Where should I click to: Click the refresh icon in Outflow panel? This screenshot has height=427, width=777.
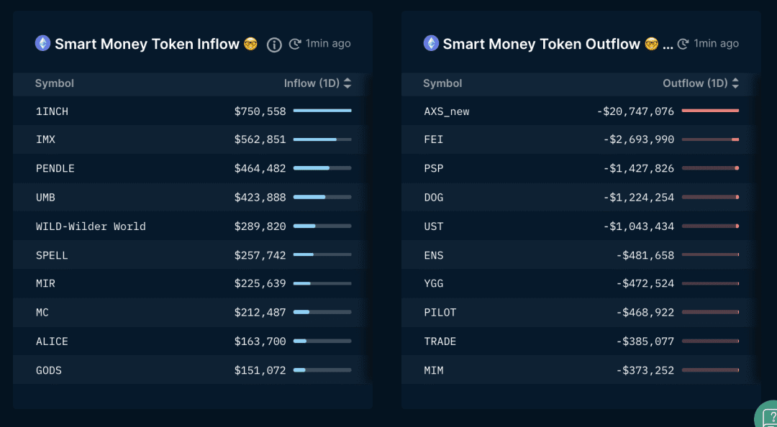pos(683,44)
